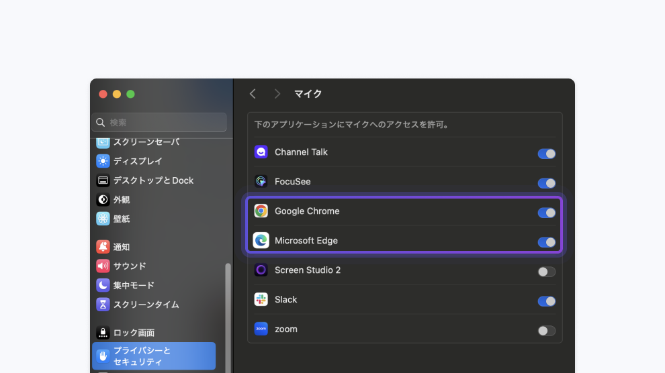
Task: Click the Slack app icon
Action: (261, 300)
